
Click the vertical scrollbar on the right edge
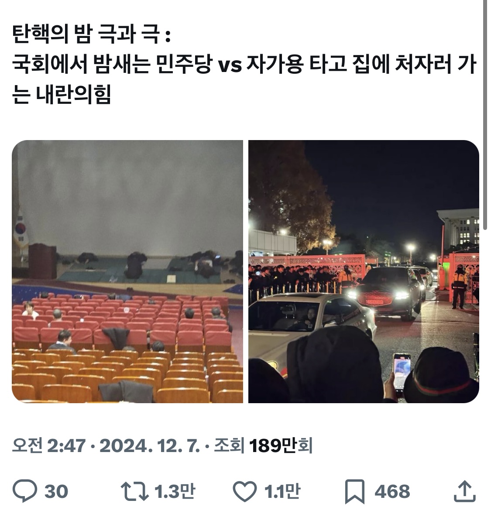click(486, 115)
